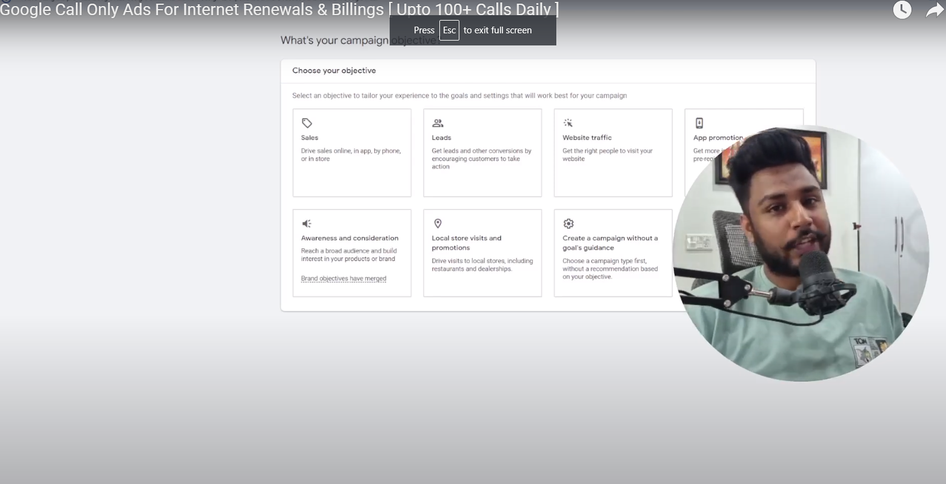Click the gear icon for no-goal campaign
This screenshot has width=946, height=484.
click(x=568, y=224)
